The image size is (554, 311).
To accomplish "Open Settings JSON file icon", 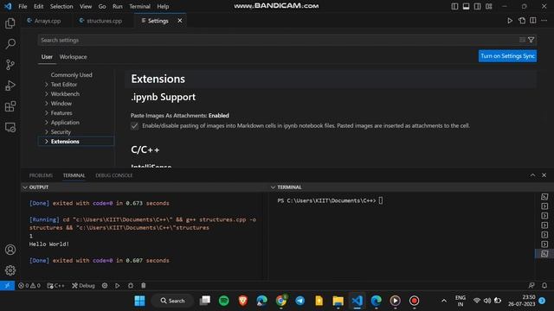I will [x=522, y=21].
